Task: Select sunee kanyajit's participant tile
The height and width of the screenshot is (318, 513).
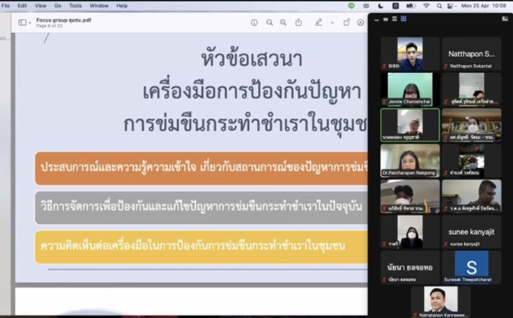Action: [471, 232]
